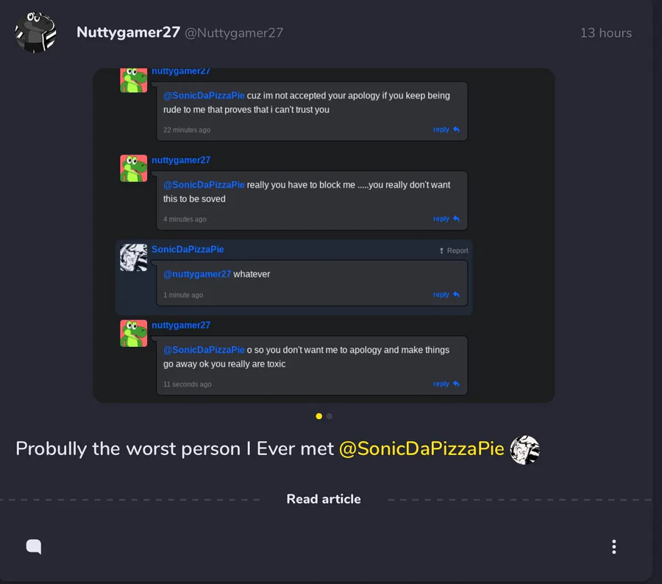Image resolution: width=662 pixels, height=584 pixels.
Task: Select the first yellow carousel dot
Action: [318, 416]
